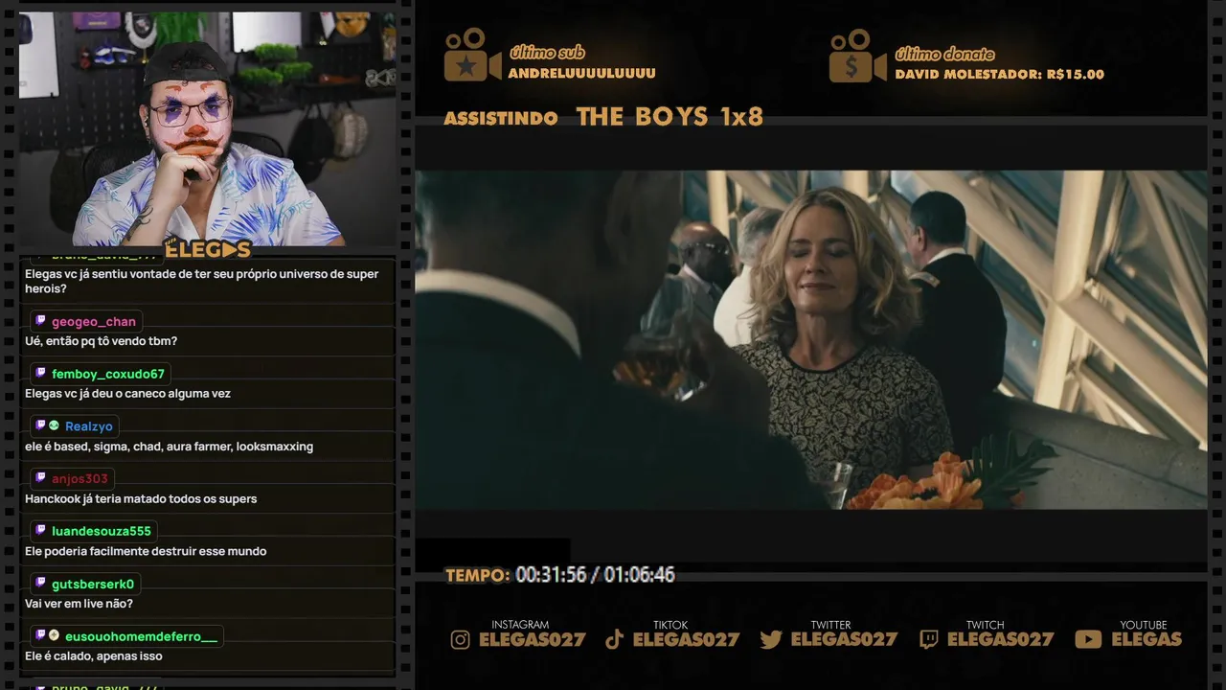Screen dimensions: 1226x690
Task: Click DAVID MOLESTADOR: R$15.00 donation text
Action: pyautogui.click(x=1000, y=75)
